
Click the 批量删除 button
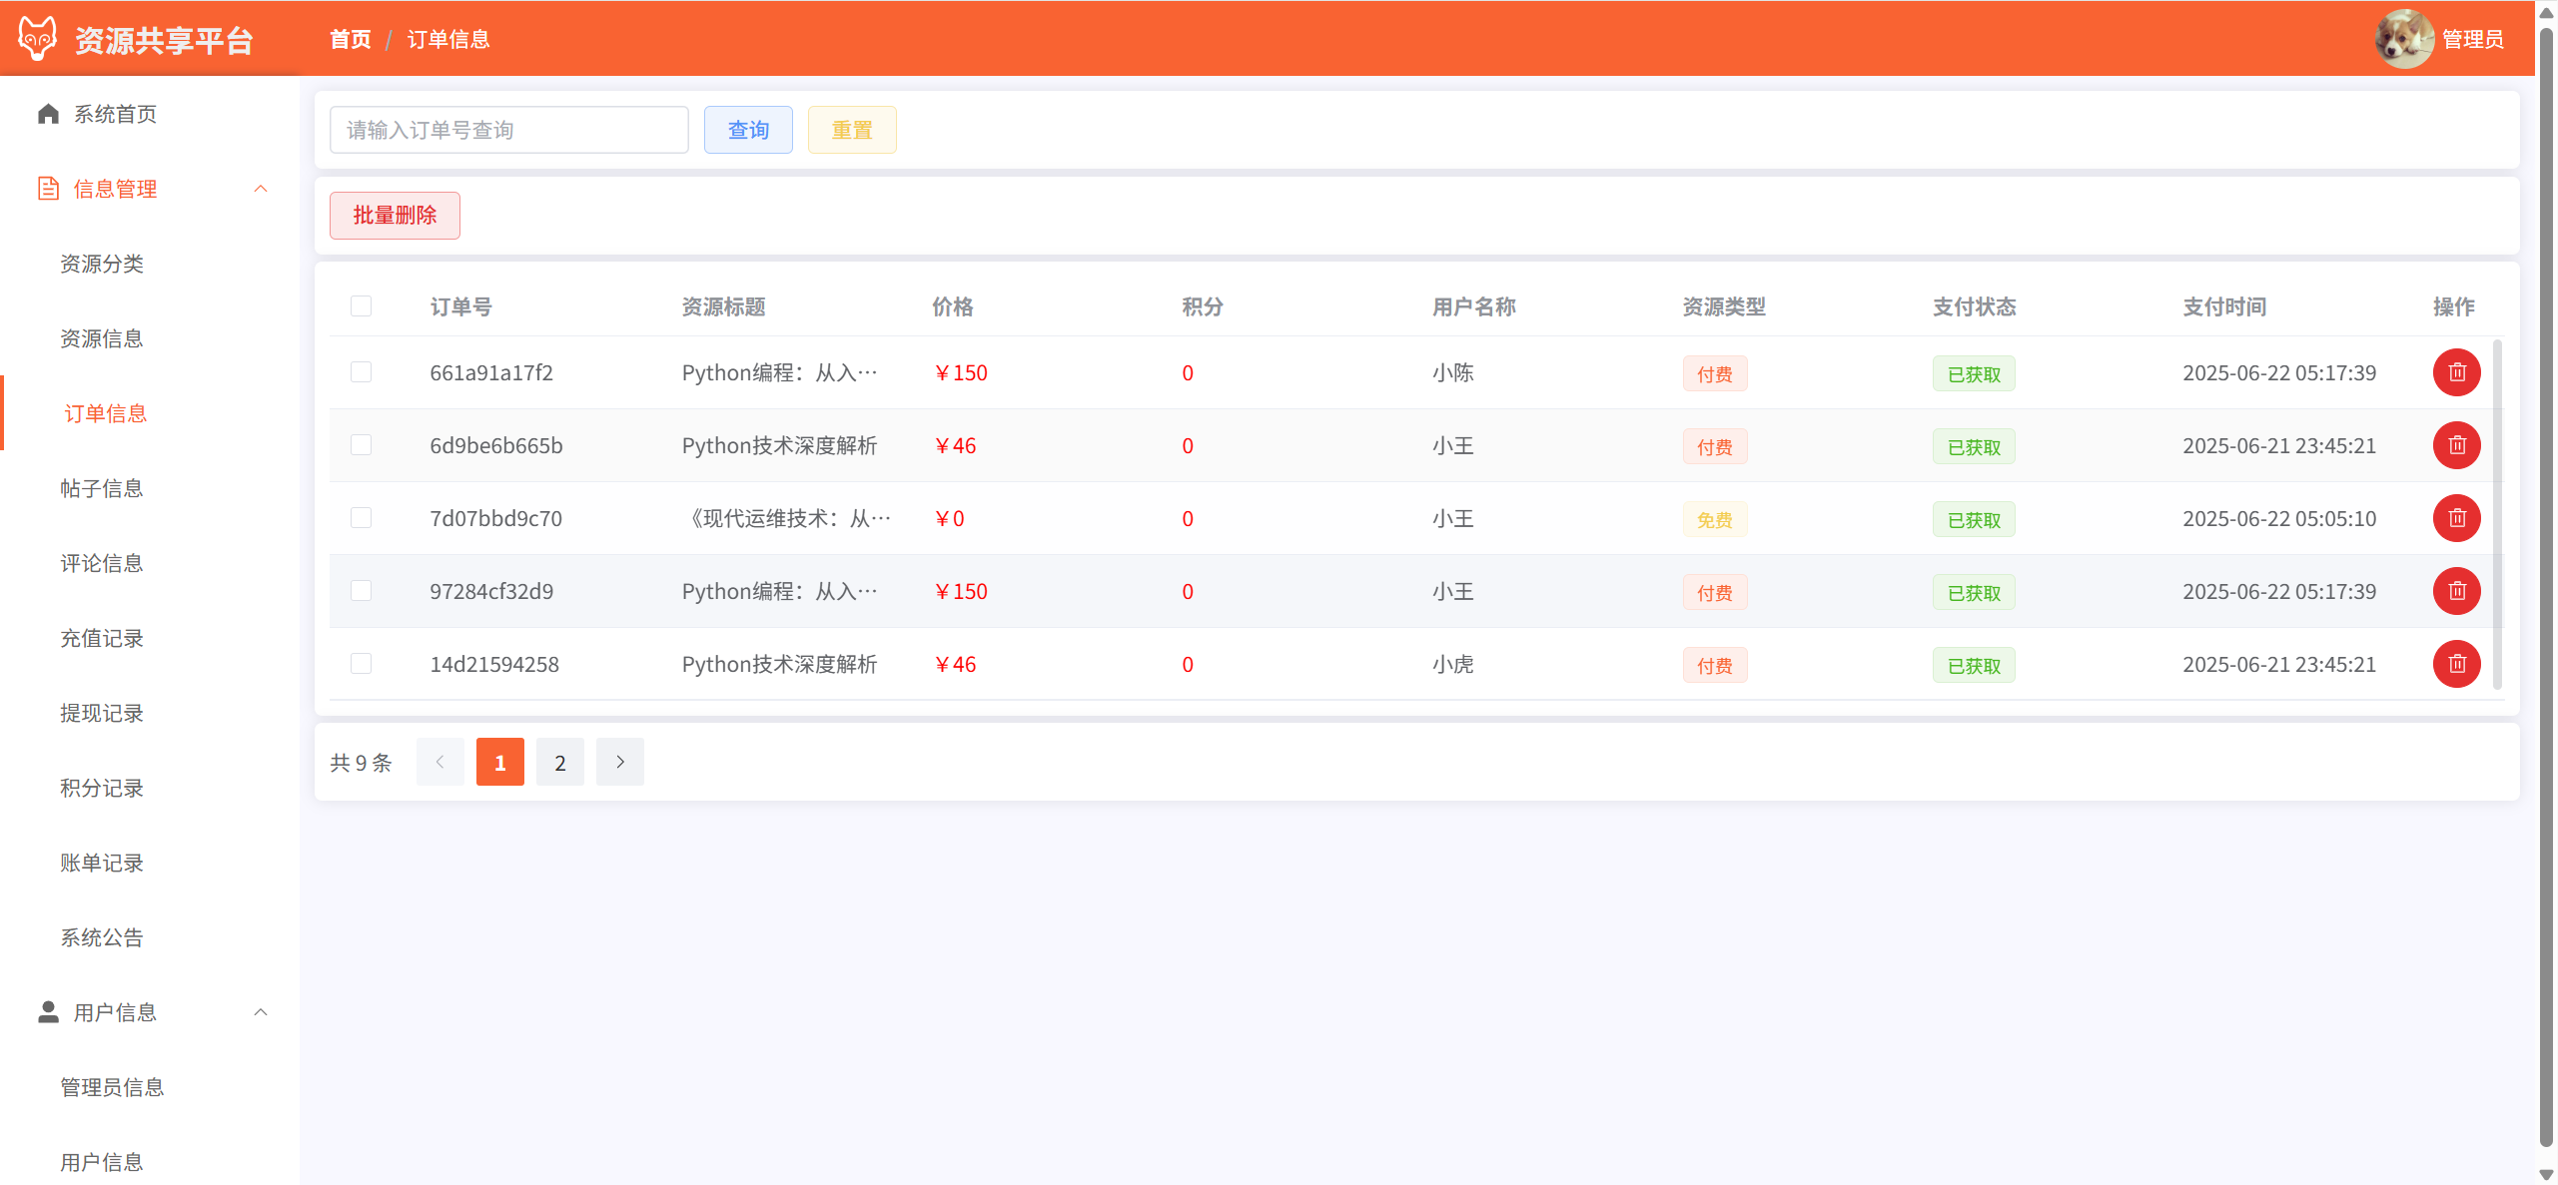pos(395,216)
